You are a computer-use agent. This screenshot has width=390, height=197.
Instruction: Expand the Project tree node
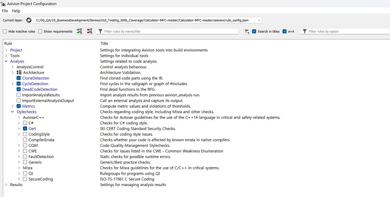(6, 50)
